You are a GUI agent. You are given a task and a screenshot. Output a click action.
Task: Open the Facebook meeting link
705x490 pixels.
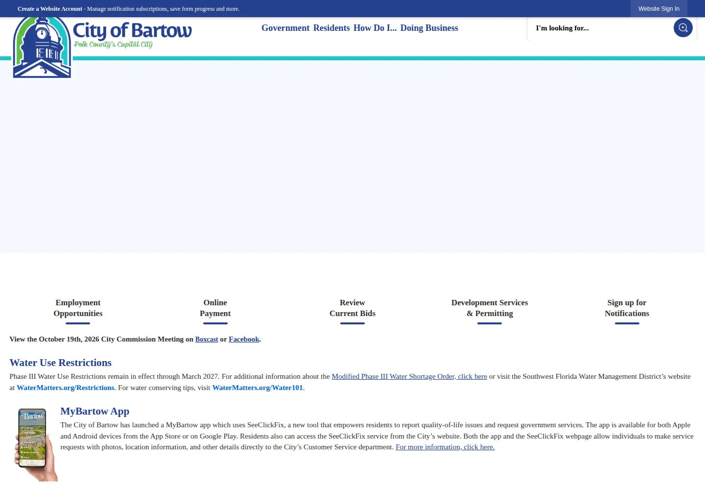244,339
